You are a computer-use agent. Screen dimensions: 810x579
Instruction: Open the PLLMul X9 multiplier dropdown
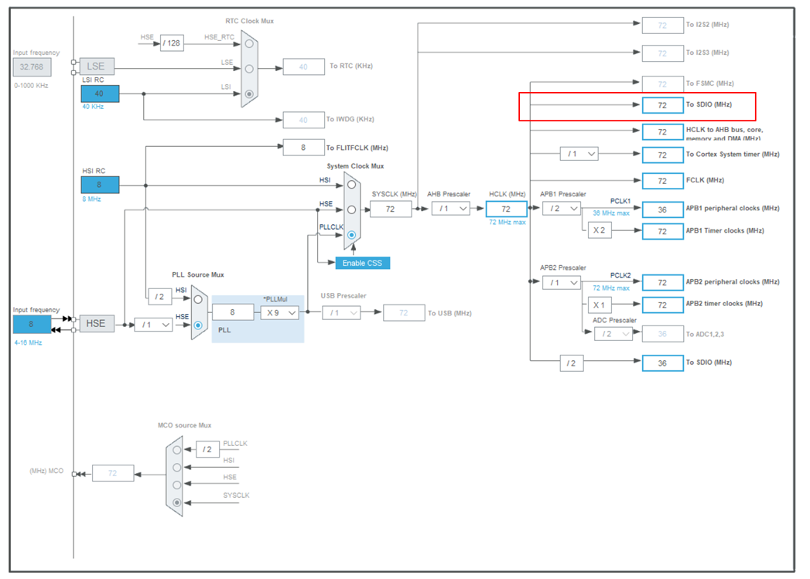(279, 312)
